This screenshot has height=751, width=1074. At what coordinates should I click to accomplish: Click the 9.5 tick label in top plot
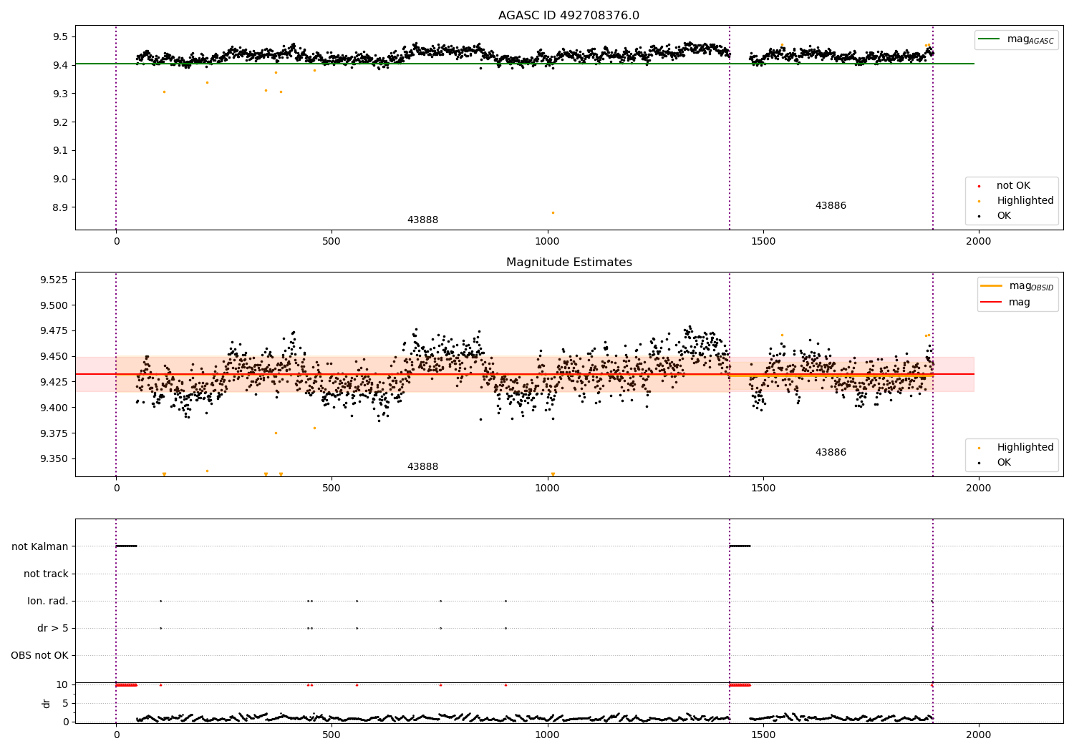(x=60, y=36)
